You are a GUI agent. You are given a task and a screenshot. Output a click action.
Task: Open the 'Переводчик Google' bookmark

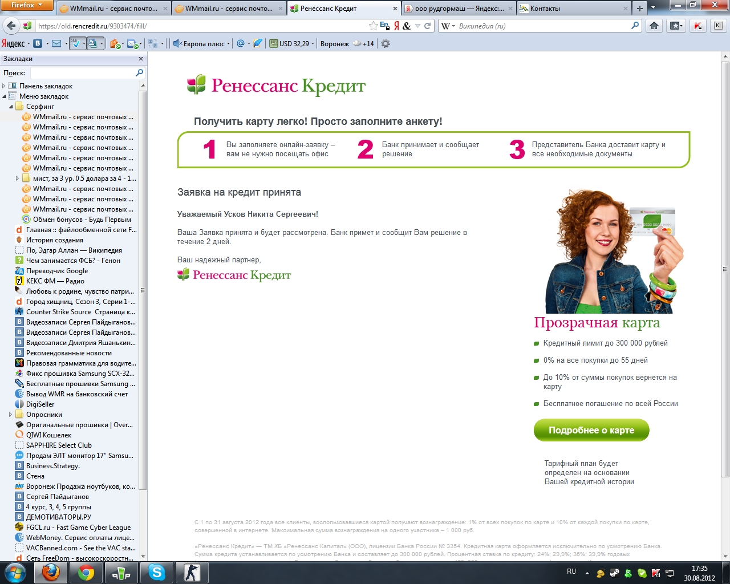51,271
